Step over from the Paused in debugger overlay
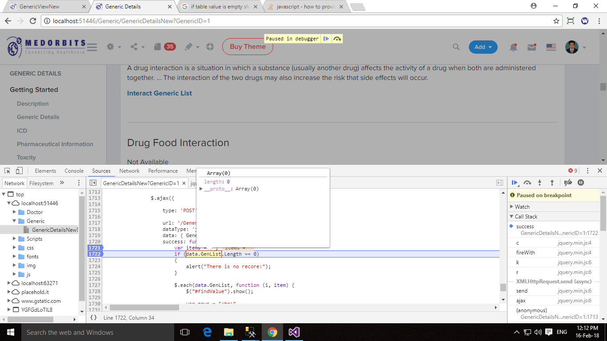The height and width of the screenshot is (341, 607). (x=337, y=39)
